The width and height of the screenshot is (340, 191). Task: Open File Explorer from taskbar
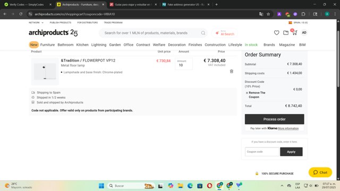pos(180,186)
